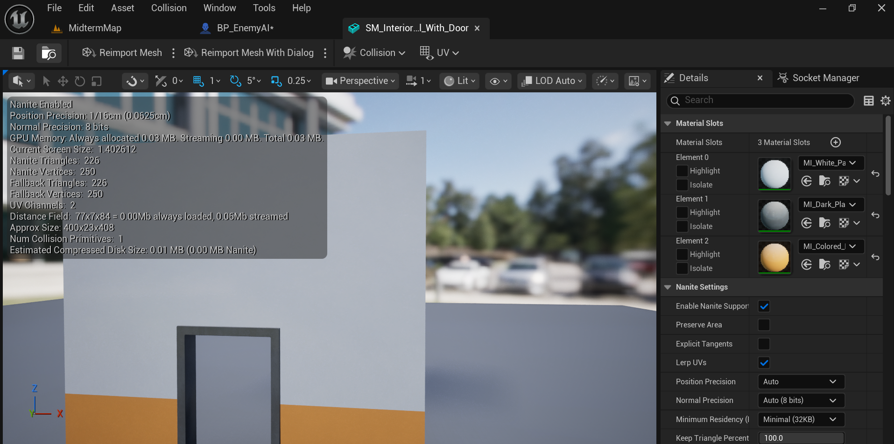This screenshot has height=444, width=894.
Task: Close the Details panel tab
Action: point(760,78)
